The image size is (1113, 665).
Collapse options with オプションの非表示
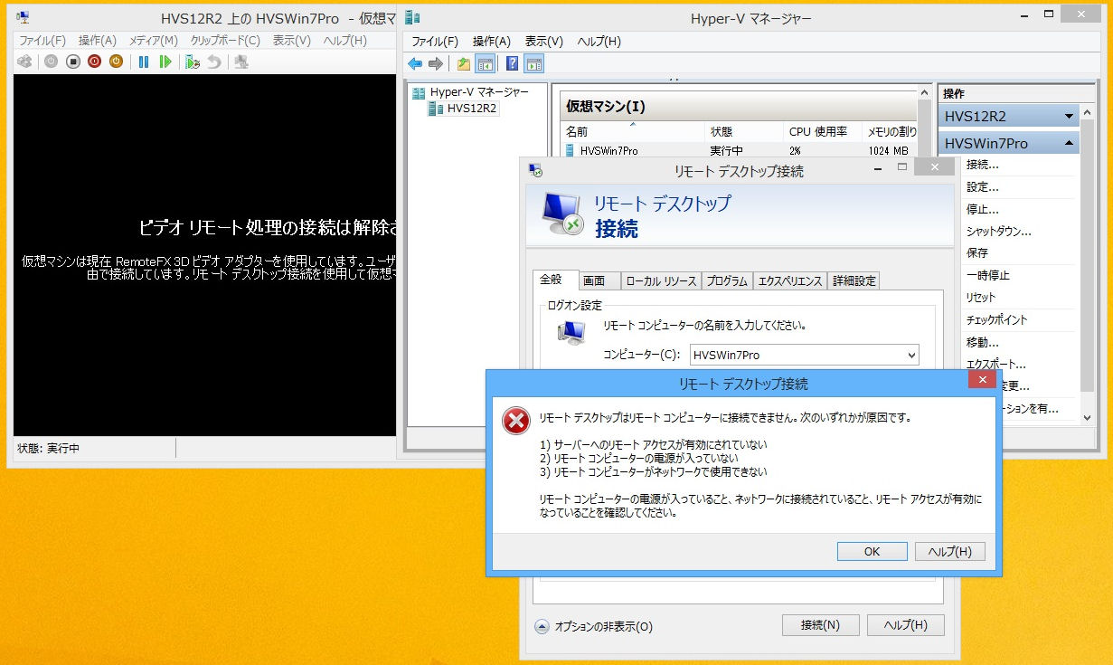coord(594,626)
